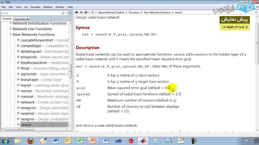
Task: Click the fx icon beside elmannet
Action: click(x=18, y=57)
